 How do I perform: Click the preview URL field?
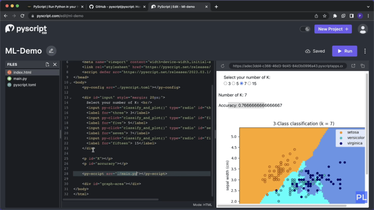click(288, 66)
